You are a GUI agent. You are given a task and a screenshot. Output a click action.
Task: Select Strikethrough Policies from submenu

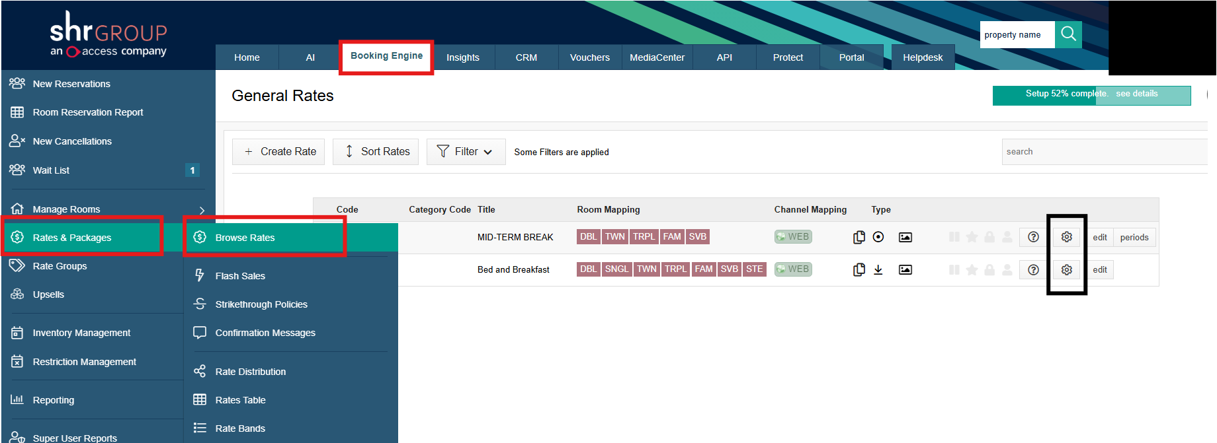click(261, 304)
